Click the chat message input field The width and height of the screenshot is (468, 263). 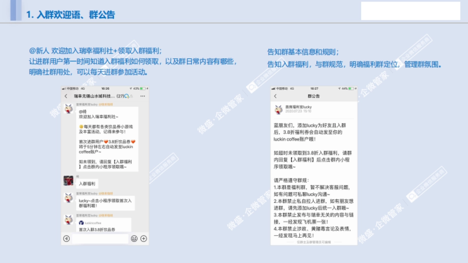[99, 238]
